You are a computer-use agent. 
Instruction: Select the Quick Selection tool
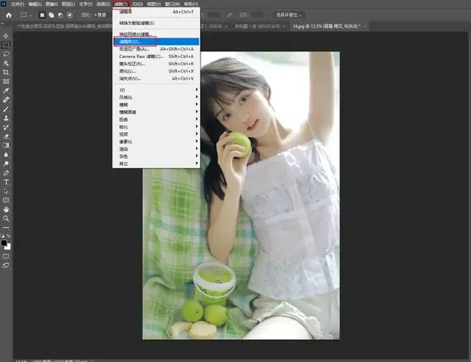(6, 63)
